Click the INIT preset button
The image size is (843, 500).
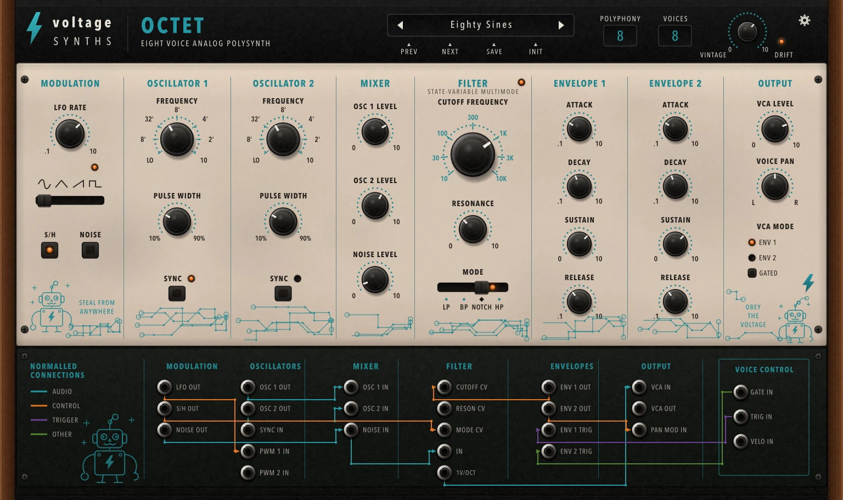click(536, 49)
